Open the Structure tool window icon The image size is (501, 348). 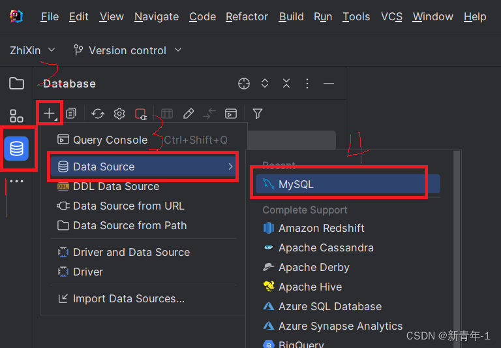point(16,116)
